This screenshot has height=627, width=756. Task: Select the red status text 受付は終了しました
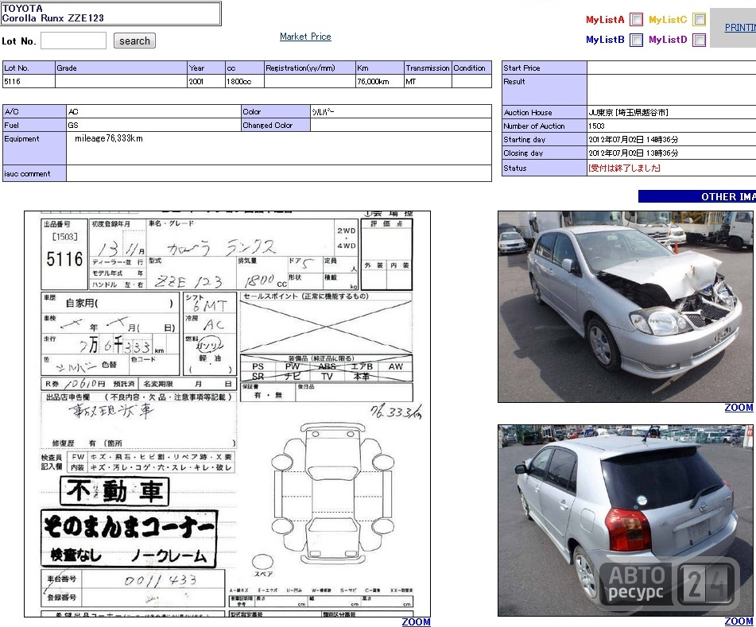(x=624, y=168)
